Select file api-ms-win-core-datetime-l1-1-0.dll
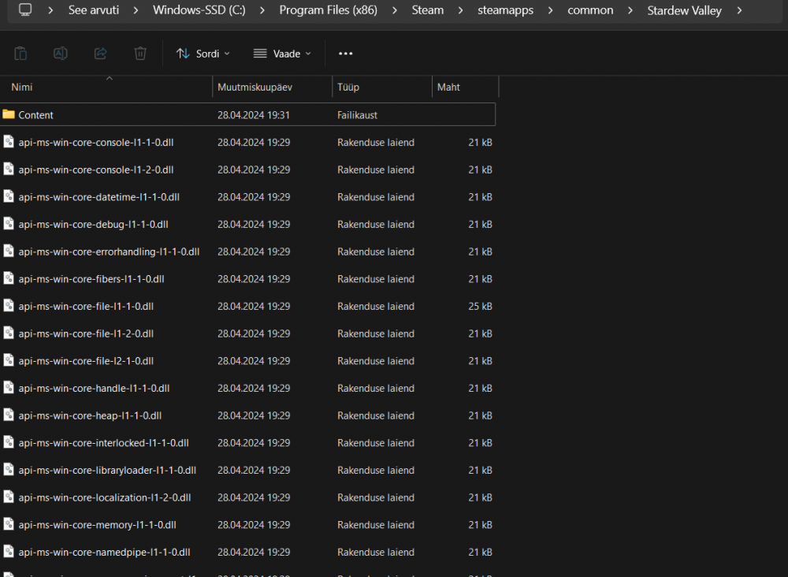This screenshot has width=788, height=577. pos(99,197)
